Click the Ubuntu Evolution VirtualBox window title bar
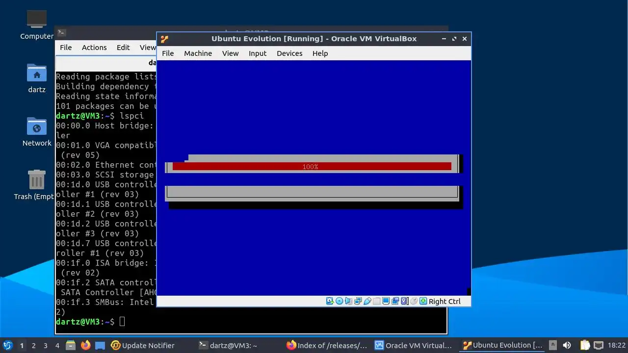628x353 pixels. pyautogui.click(x=314, y=39)
